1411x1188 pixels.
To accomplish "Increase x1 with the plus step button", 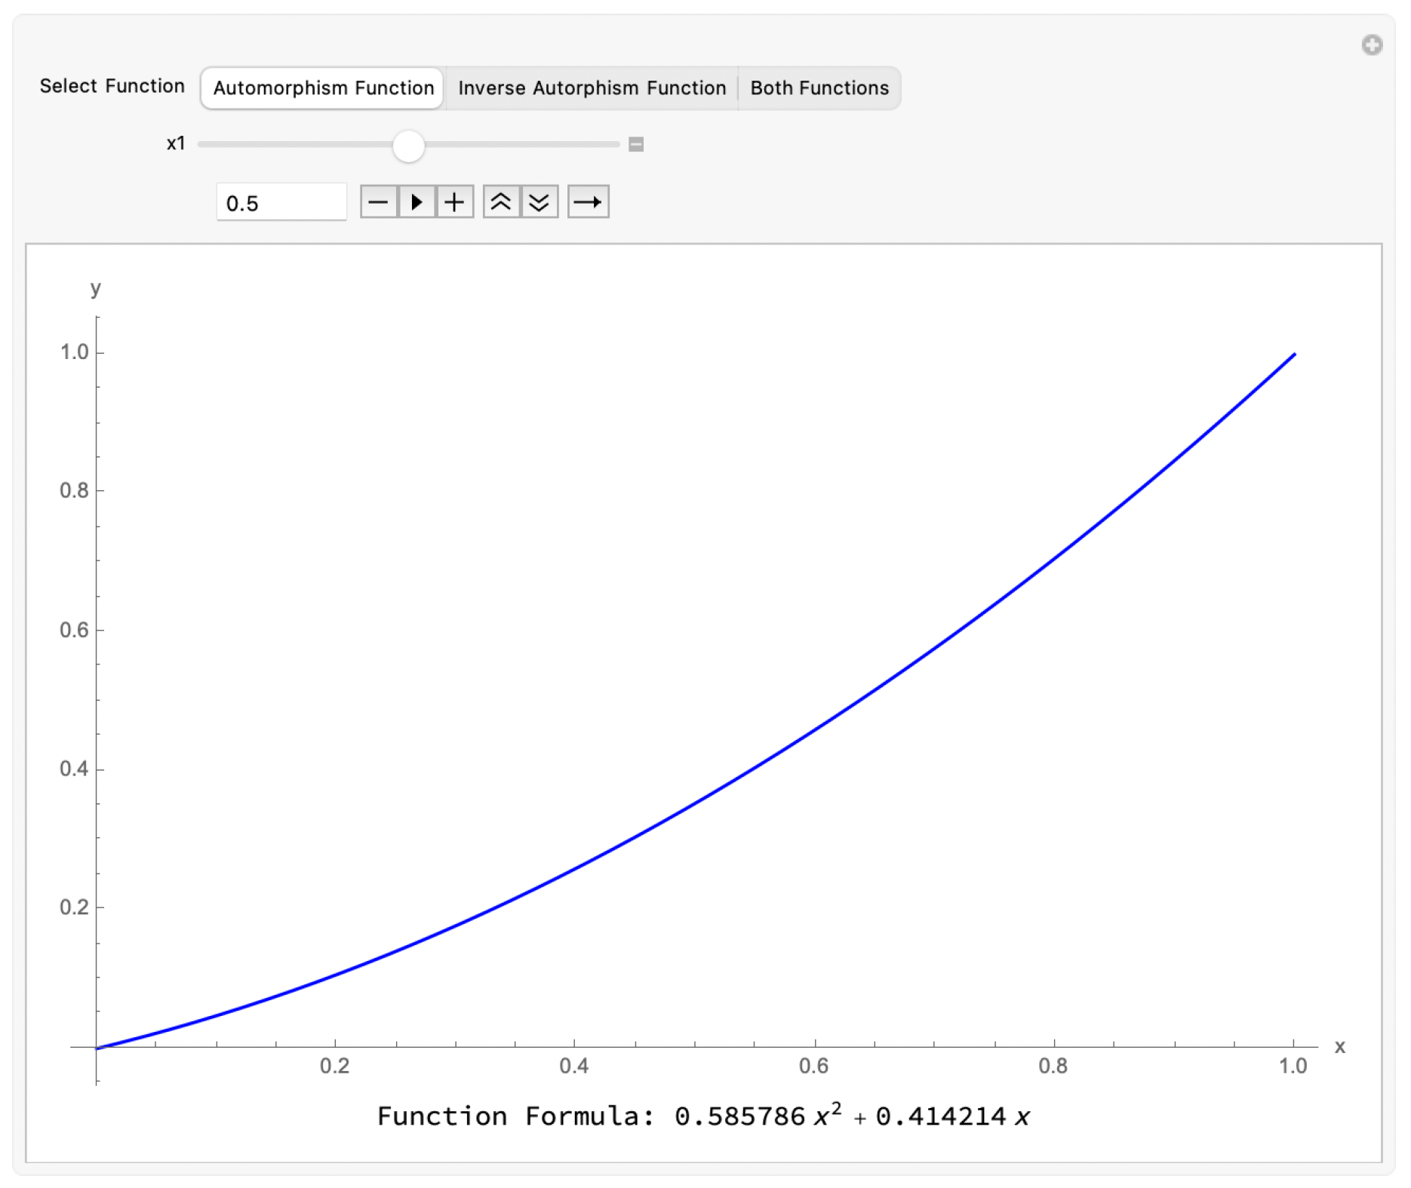I will pos(454,201).
